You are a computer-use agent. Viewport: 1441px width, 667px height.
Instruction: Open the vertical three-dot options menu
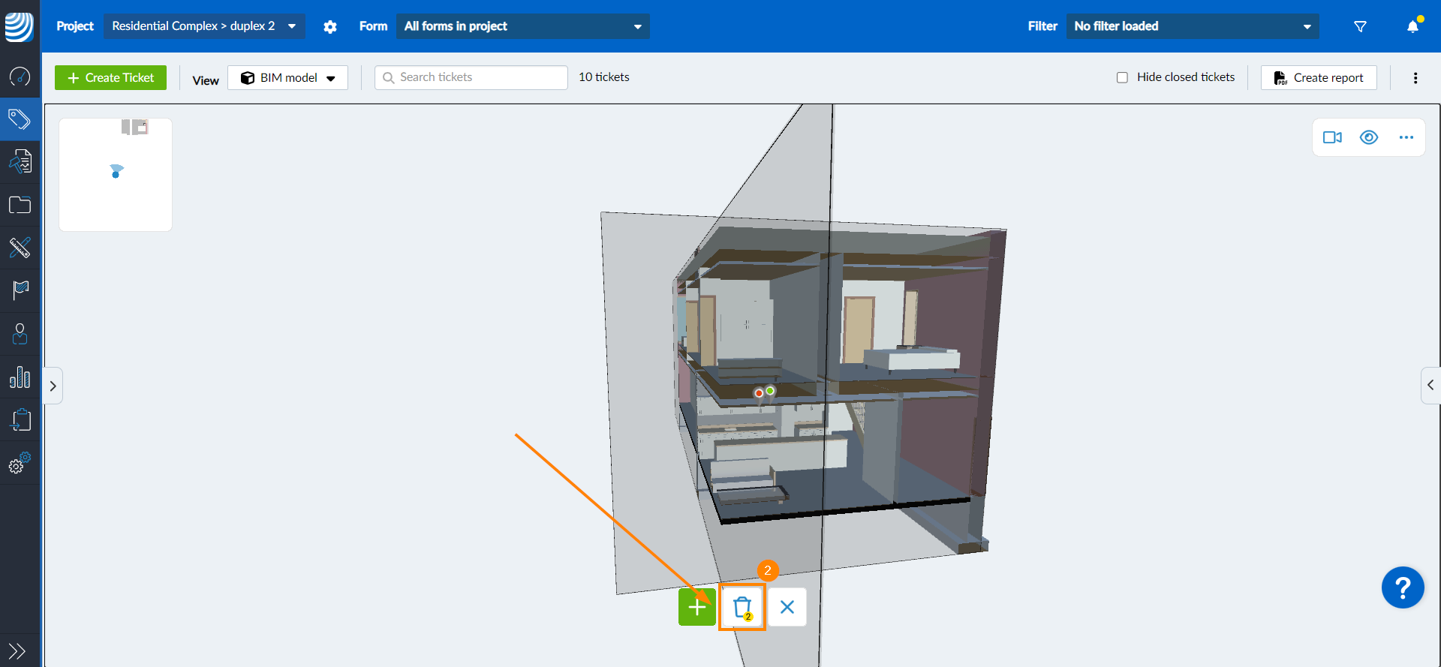coord(1415,78)
